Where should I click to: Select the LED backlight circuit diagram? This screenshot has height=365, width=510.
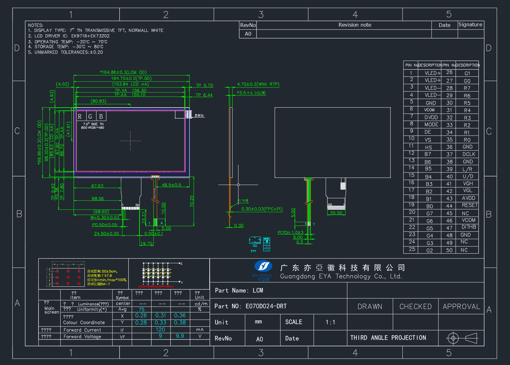[161, 274]
